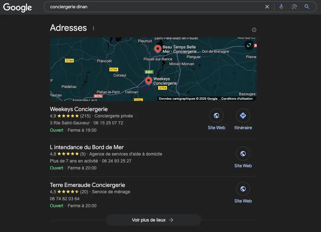
Task: Click Données cartographiques © 2025 Google text
Action: click(188, 99)
